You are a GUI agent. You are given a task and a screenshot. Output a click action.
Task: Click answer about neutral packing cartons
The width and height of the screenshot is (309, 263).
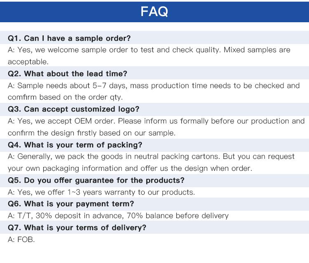click(x=151, y=156)
